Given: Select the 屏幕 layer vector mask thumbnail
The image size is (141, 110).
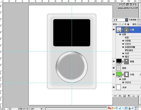Looking at the screenshot, I should point(126,62).
